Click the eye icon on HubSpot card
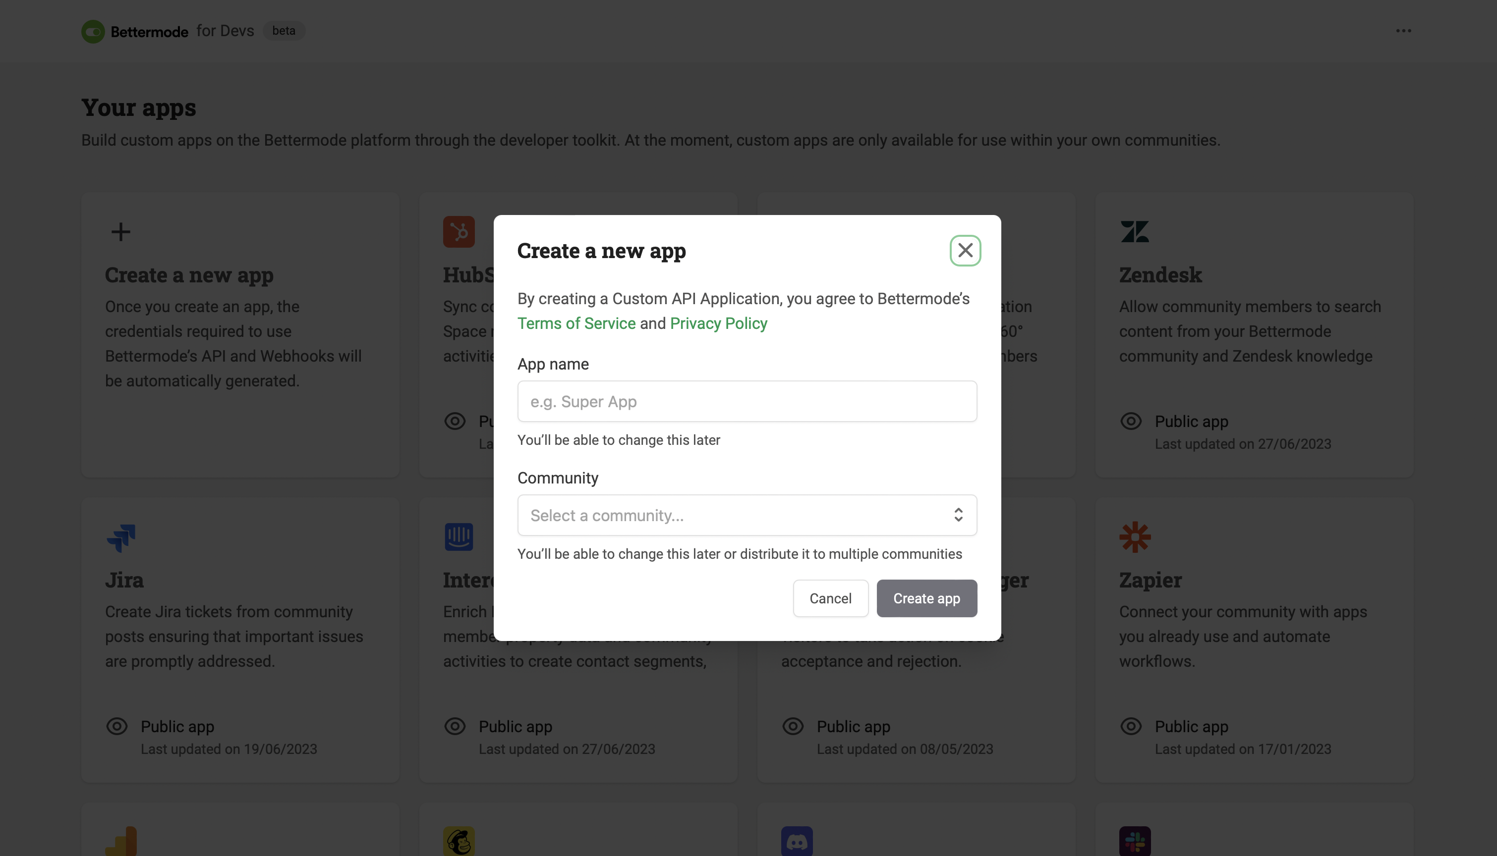Image resolution: width=1497 pixels, height=856 pixels. pos(455,421)
